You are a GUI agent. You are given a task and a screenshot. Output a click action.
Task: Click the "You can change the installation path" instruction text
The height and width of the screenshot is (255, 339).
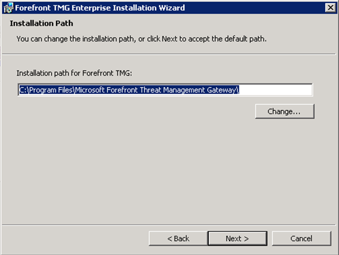click(141, 38)
